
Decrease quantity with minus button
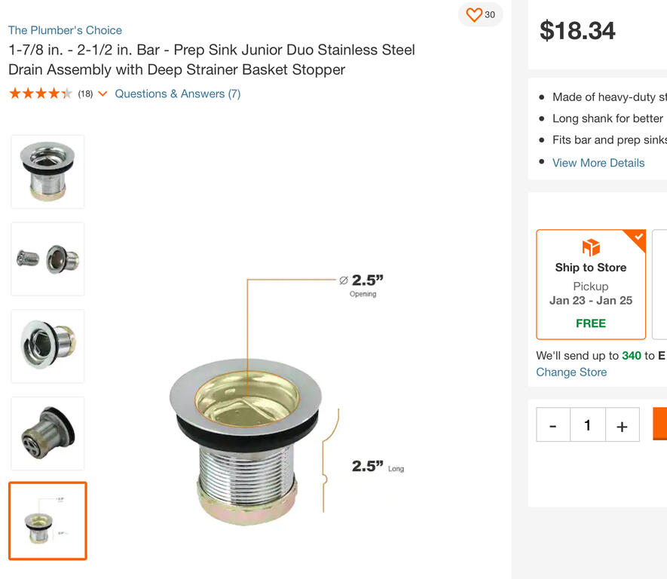[553, 425]
